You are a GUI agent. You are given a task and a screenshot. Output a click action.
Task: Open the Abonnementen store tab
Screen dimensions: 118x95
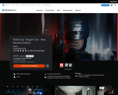pos(68,10)
